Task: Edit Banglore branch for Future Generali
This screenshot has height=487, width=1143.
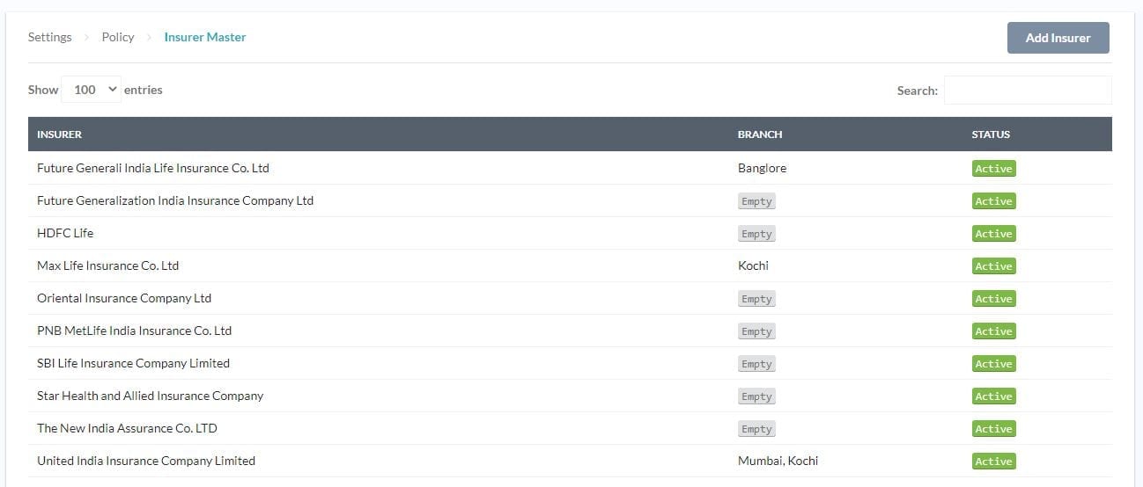Action: click(762, 168)
